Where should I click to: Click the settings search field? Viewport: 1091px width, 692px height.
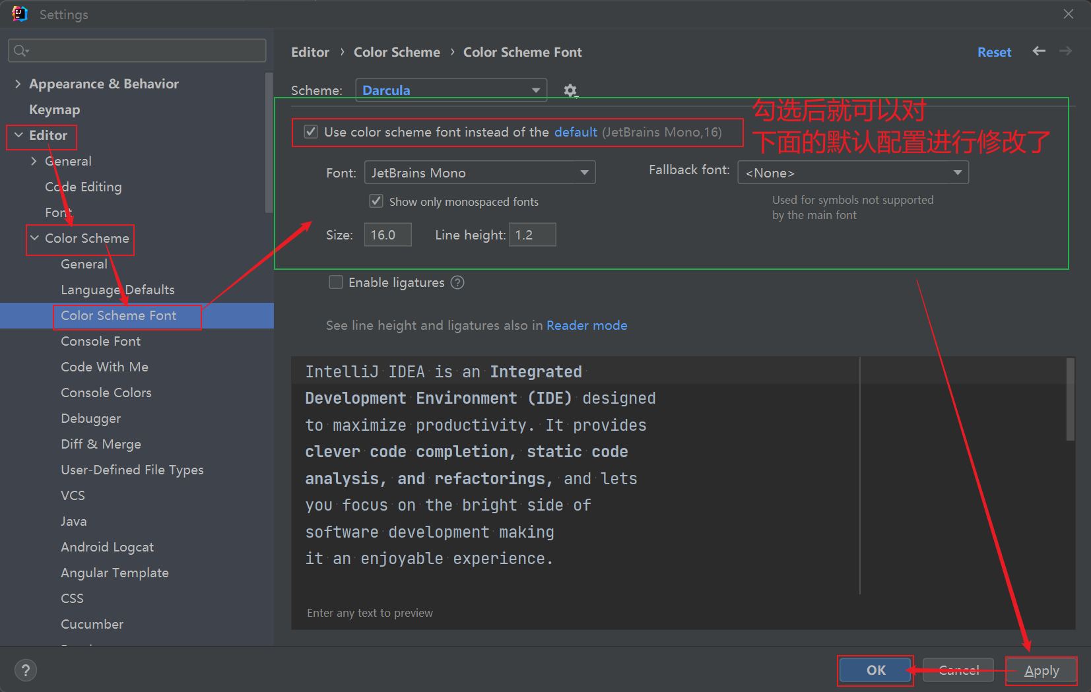[x=137, y=51]
